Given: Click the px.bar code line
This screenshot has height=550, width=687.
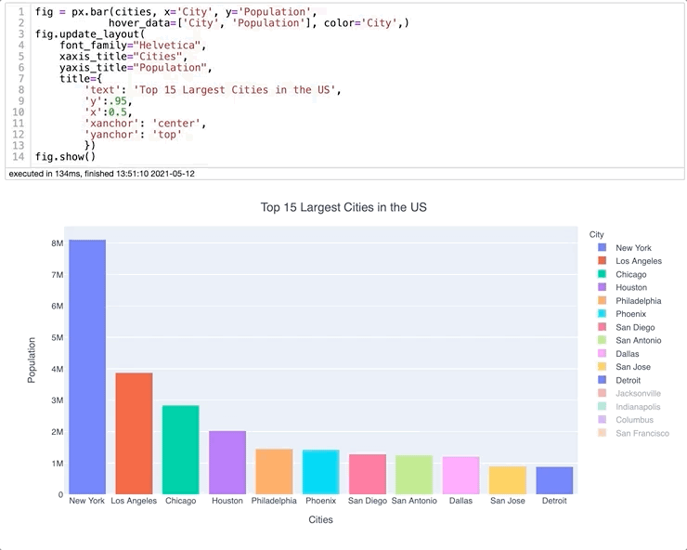Looking at the screenshot, I should [176, 12].
